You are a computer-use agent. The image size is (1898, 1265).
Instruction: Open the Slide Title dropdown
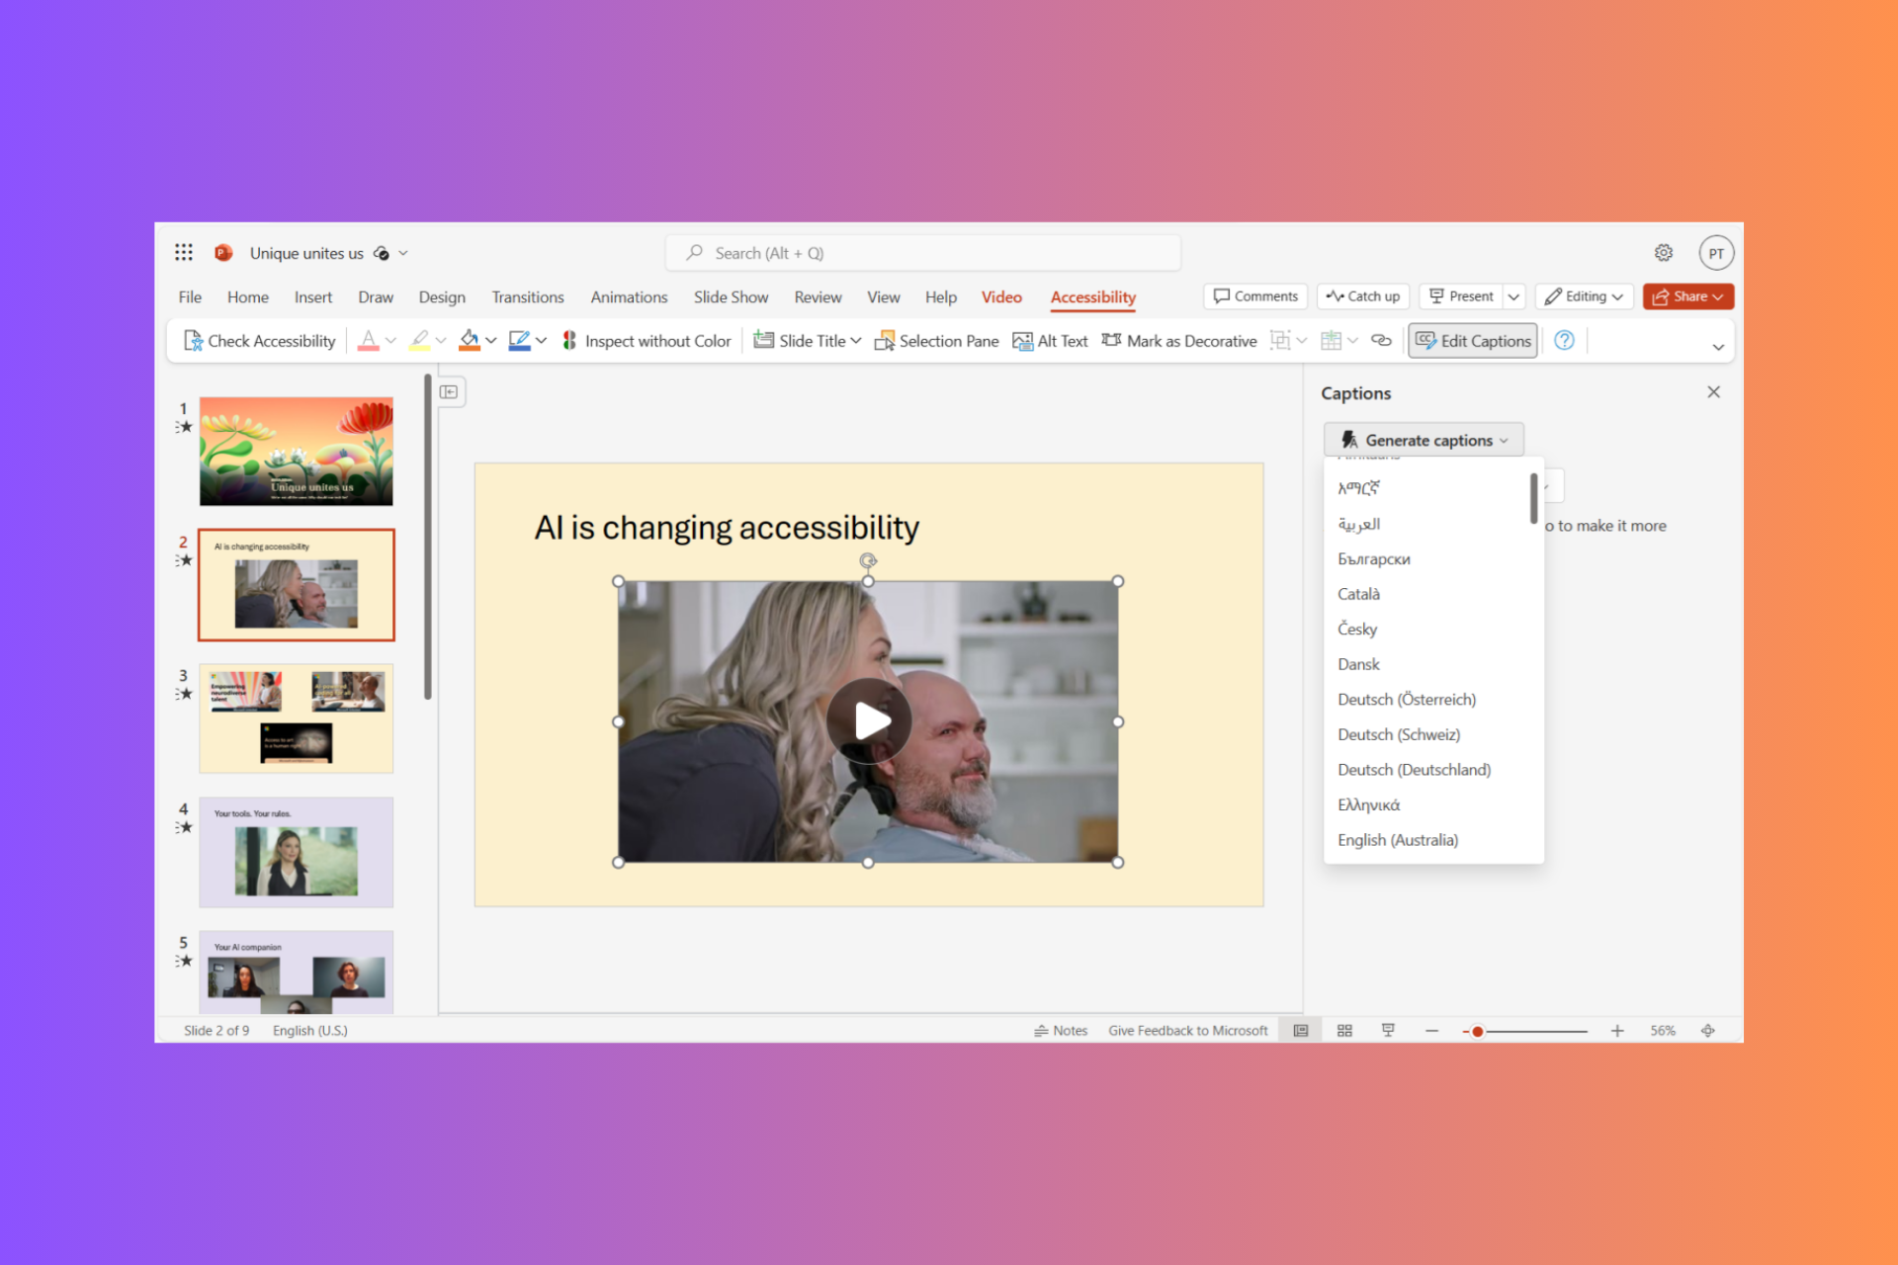tap(807, 341)
